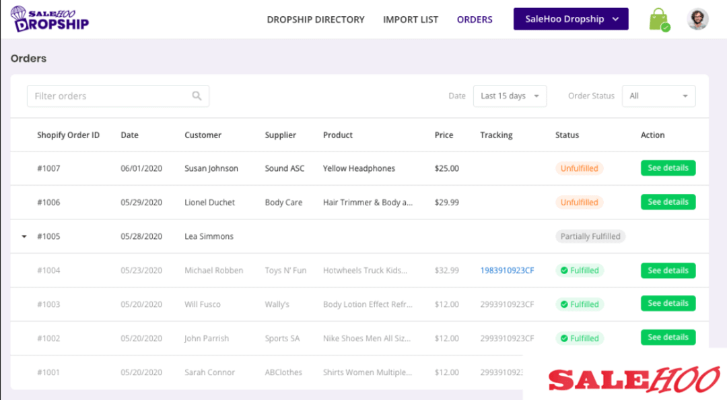727x400 pixels.
Task: Open the SaleHoo Dropship navigation dropdown button
Action: [570, 19]
